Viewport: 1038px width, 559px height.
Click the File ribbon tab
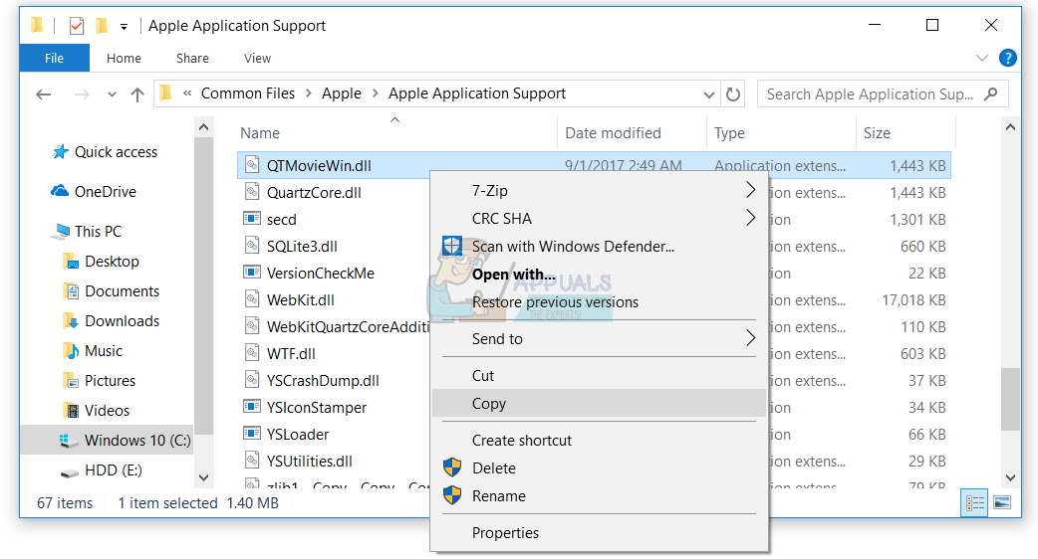point(54,59)
